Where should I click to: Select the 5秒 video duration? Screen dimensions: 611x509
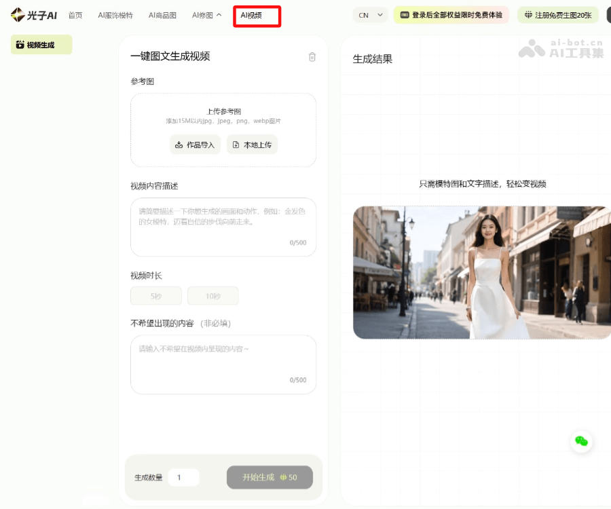[x=156, y=296]
